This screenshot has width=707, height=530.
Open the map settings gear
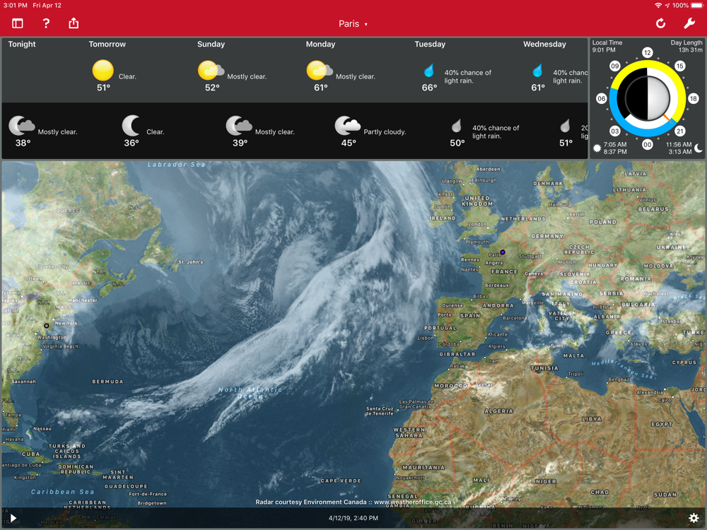click(694, 518)
